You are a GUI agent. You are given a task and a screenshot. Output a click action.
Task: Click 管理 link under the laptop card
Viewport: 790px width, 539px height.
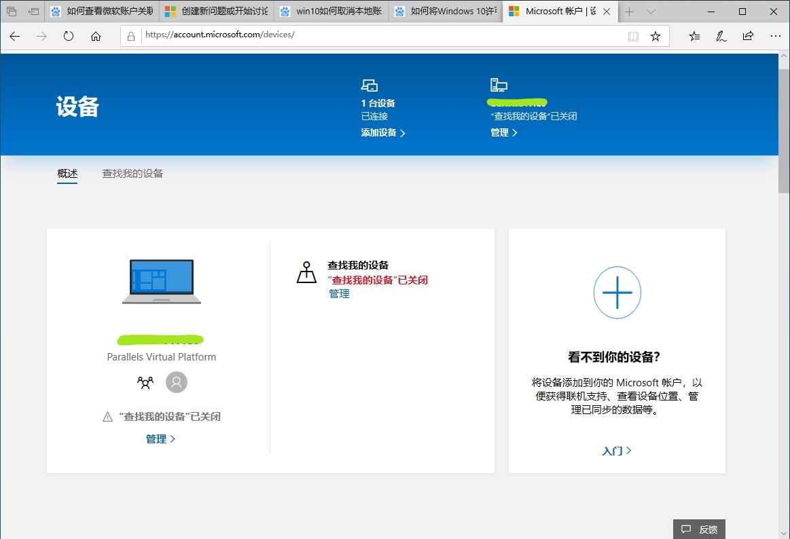click(x=161, y=439)
